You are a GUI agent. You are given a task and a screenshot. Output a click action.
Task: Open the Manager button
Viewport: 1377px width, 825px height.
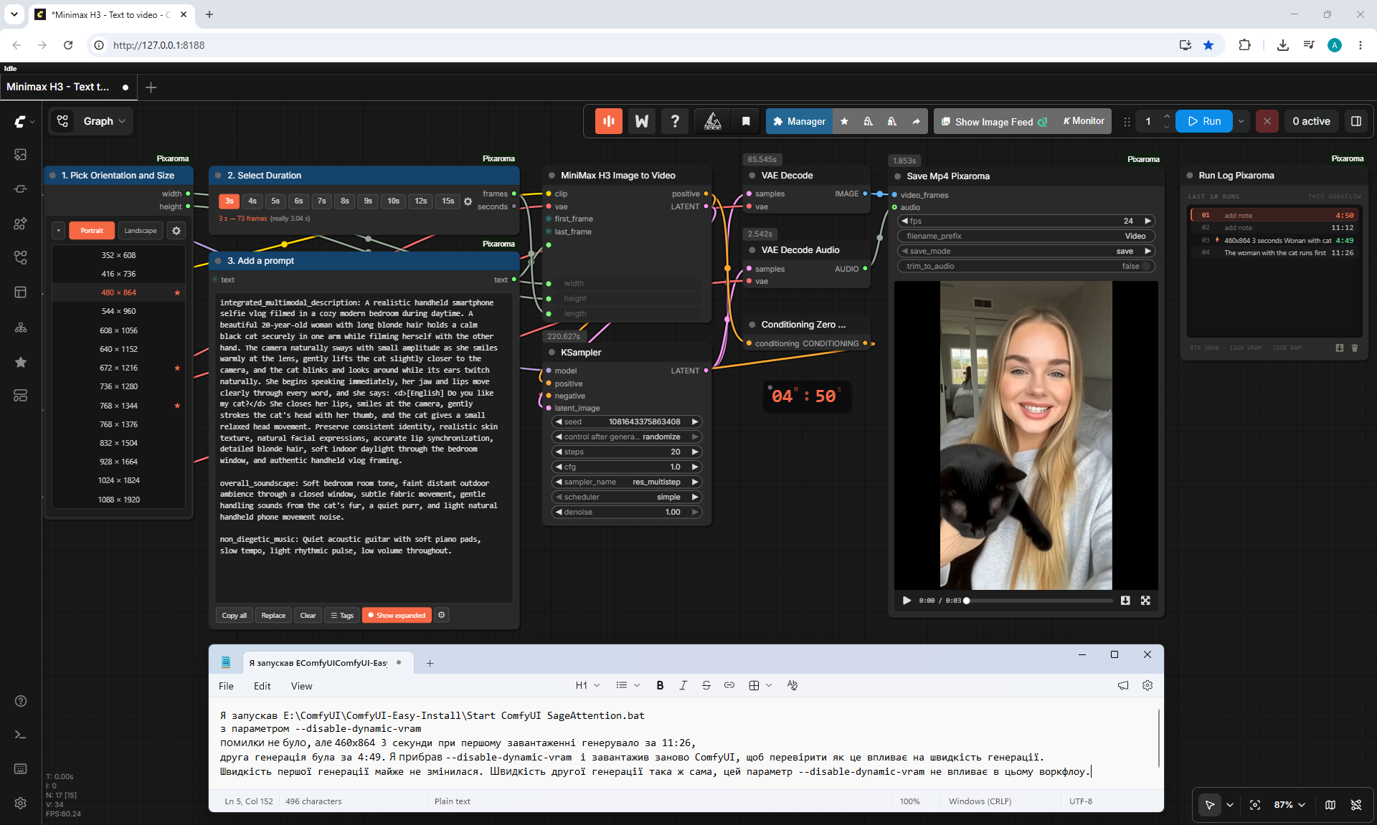point(800,122)
